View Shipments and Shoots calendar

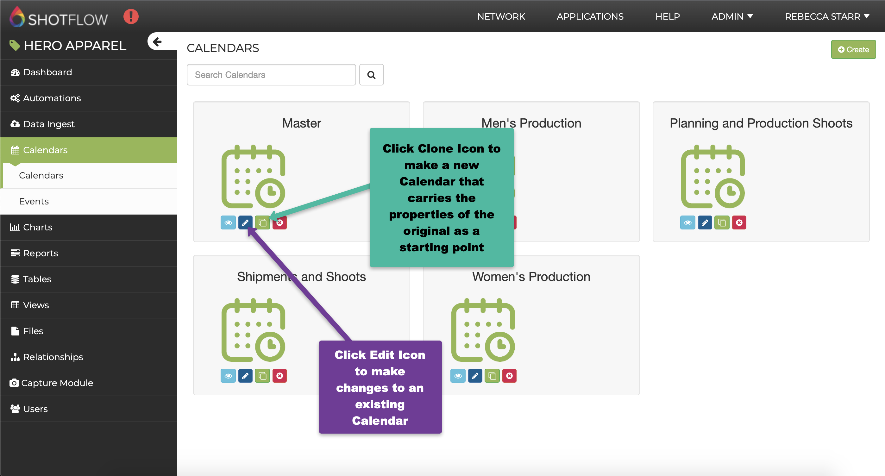point(228,376)
